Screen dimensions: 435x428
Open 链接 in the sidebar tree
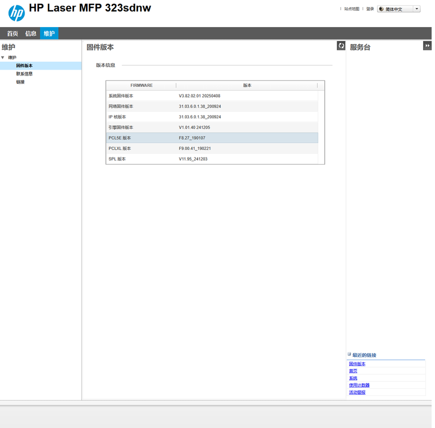click(20, 82)
